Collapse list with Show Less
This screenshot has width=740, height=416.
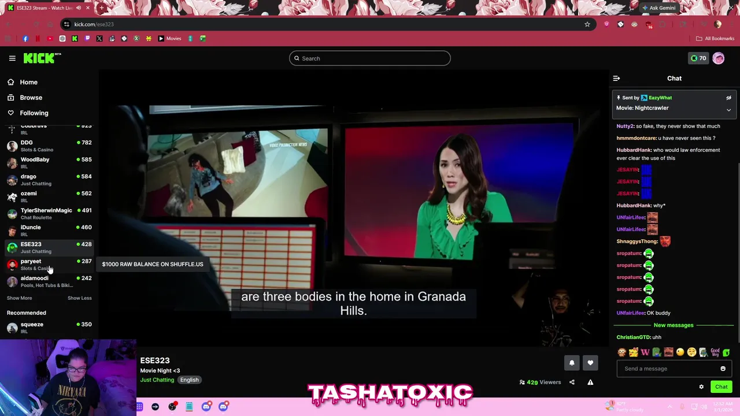[79, 298]
